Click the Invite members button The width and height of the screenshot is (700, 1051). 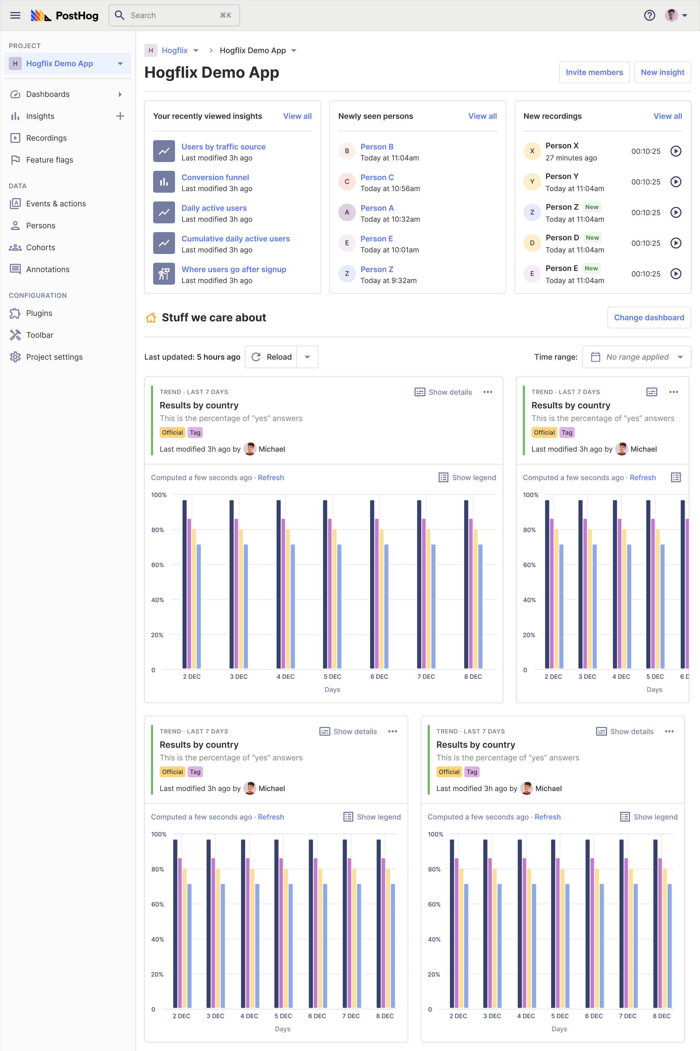(x=594, y=72)
